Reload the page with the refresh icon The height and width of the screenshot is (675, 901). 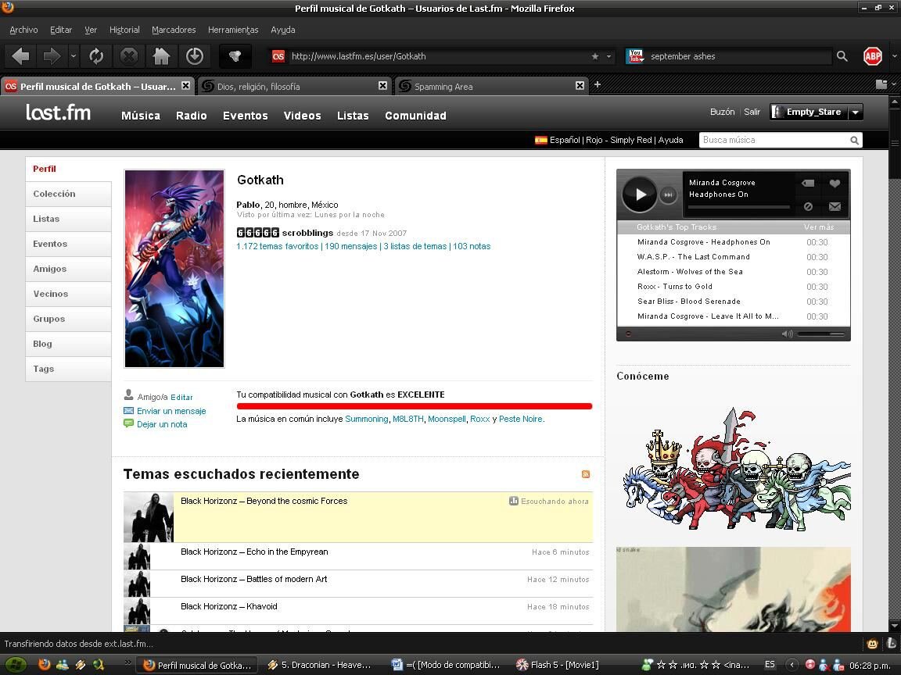pos(96,56)
